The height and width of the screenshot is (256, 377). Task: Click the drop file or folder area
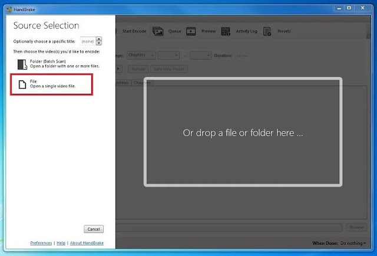(243, 132)
